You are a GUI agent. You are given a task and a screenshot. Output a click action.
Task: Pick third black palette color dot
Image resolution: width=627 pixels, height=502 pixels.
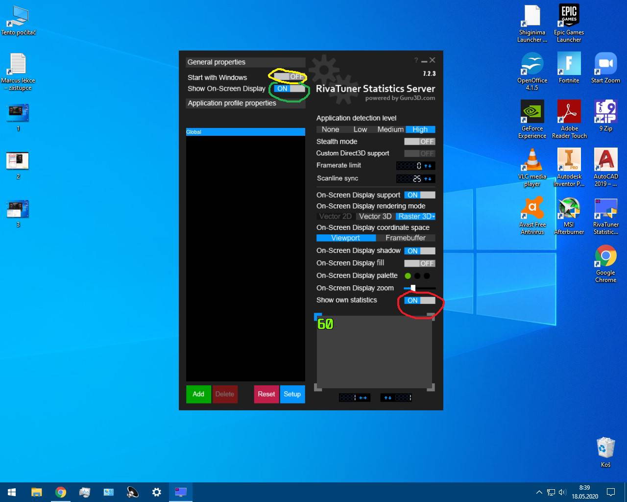pos(427,276)
